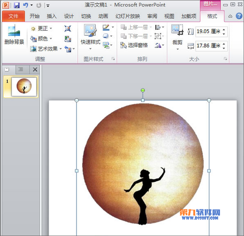
Task: Decrease the width value with down arrow
Action: point(224,48)
